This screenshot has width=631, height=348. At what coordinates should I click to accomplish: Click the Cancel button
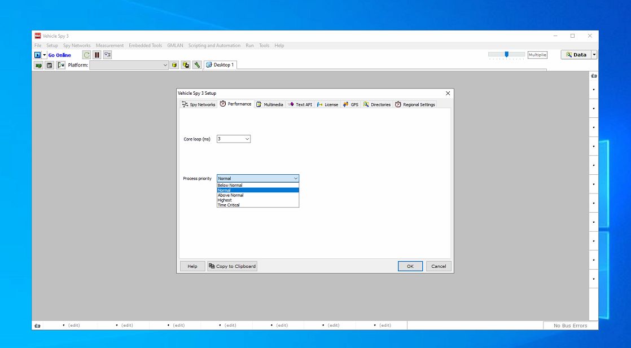tap(439, 266)
